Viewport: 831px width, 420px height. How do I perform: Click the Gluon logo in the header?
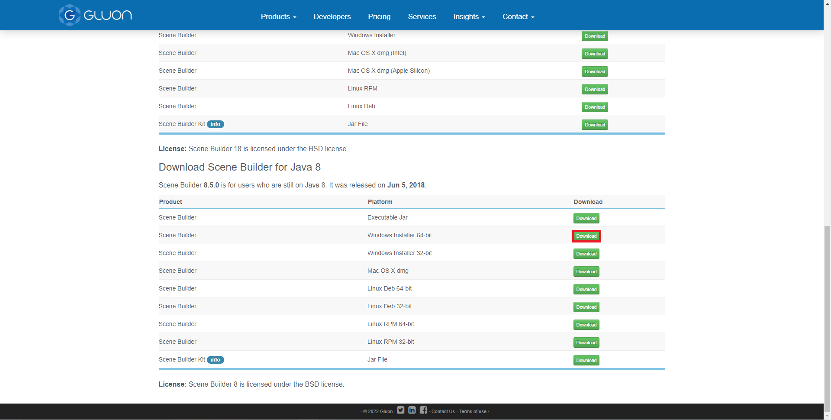95,15
